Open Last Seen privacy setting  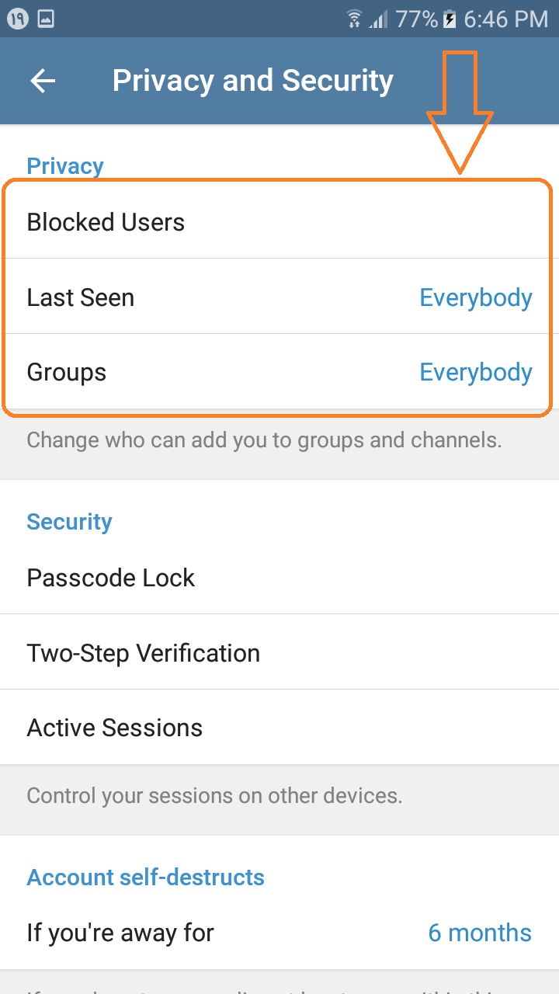[81, 298]
